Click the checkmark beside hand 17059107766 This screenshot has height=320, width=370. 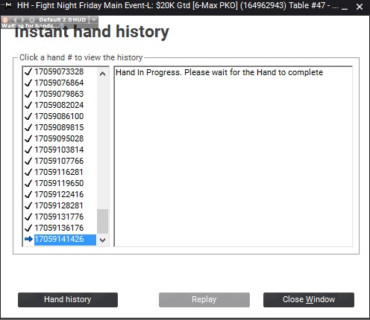click(28, 161)
